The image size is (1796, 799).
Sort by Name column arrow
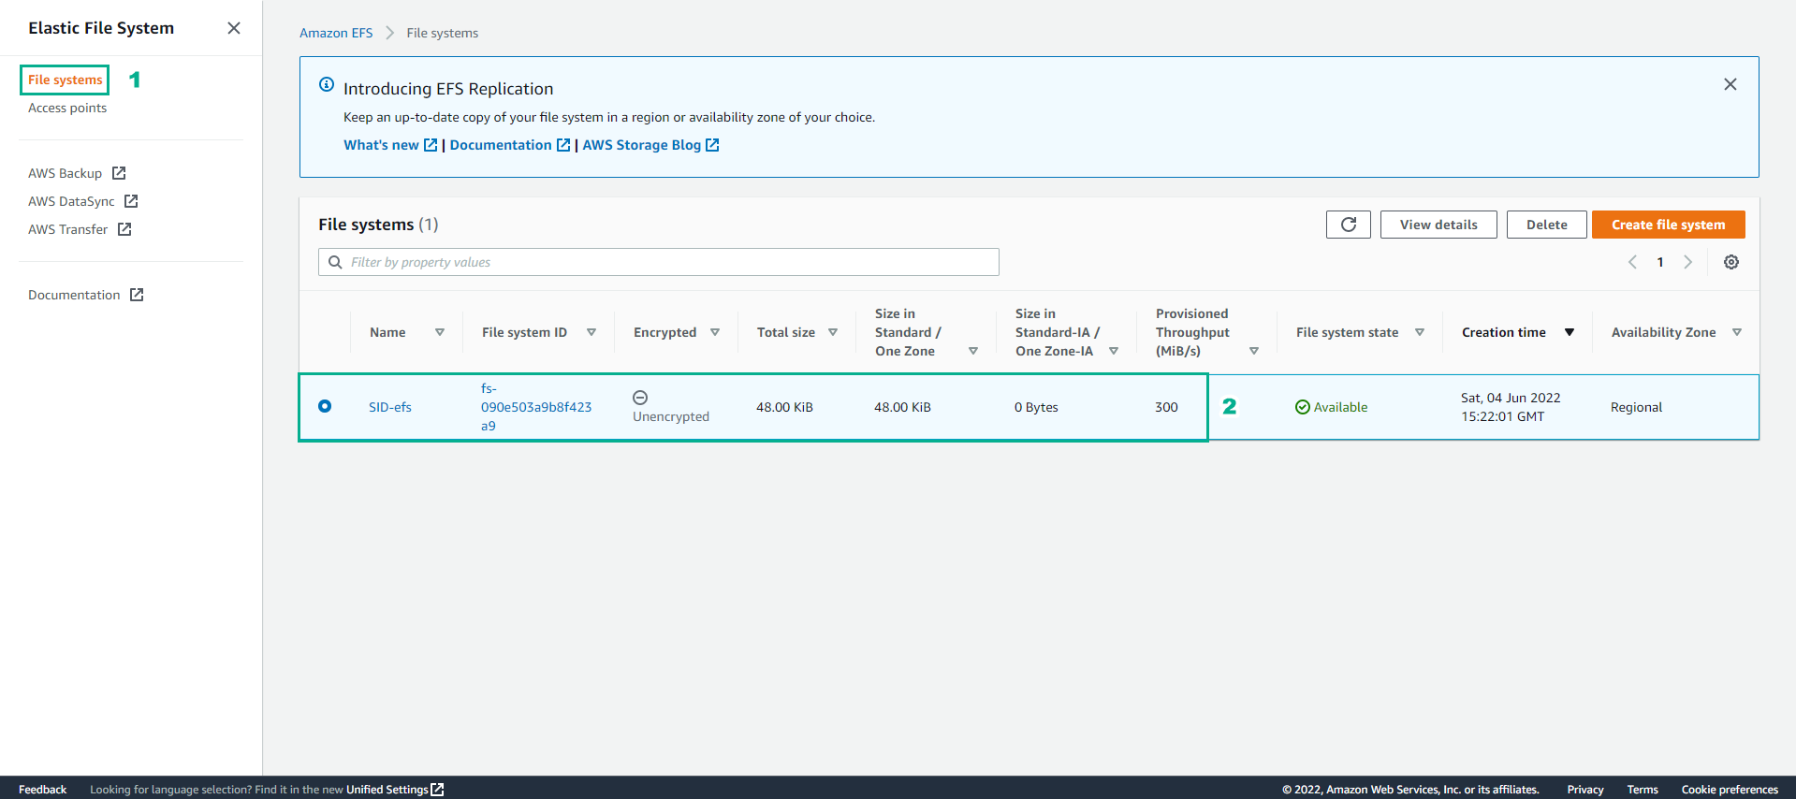coord(440,332)
